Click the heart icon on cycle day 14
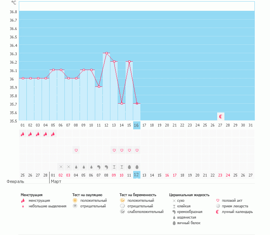 [122, 150]
